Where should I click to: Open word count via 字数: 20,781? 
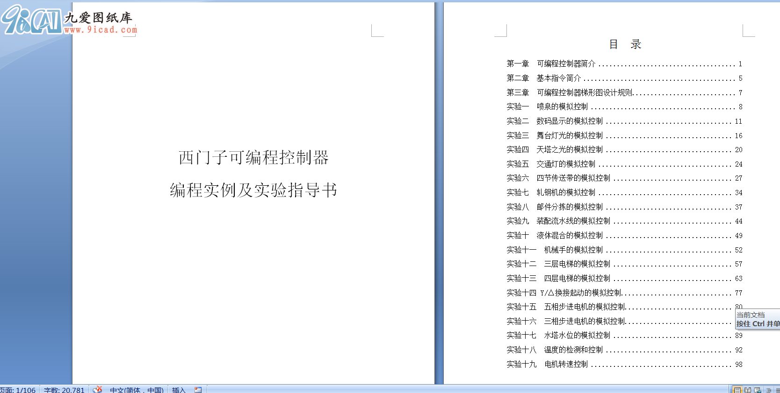tap(64, 390)
